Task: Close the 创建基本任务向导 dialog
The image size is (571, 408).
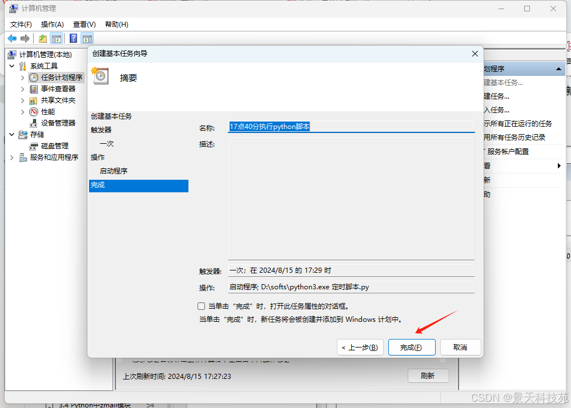Action: tap(475, 54)
